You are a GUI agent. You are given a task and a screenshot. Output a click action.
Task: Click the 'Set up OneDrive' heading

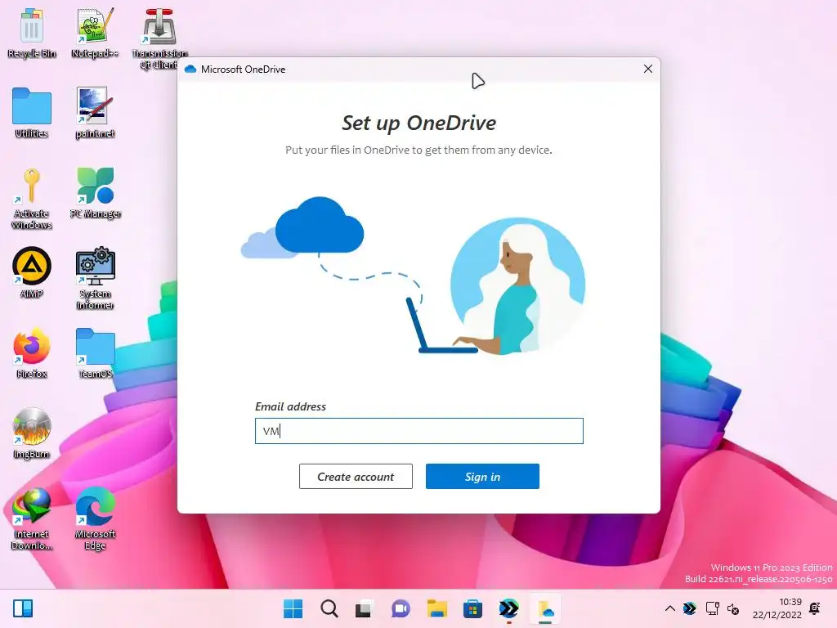coord(419,123)
